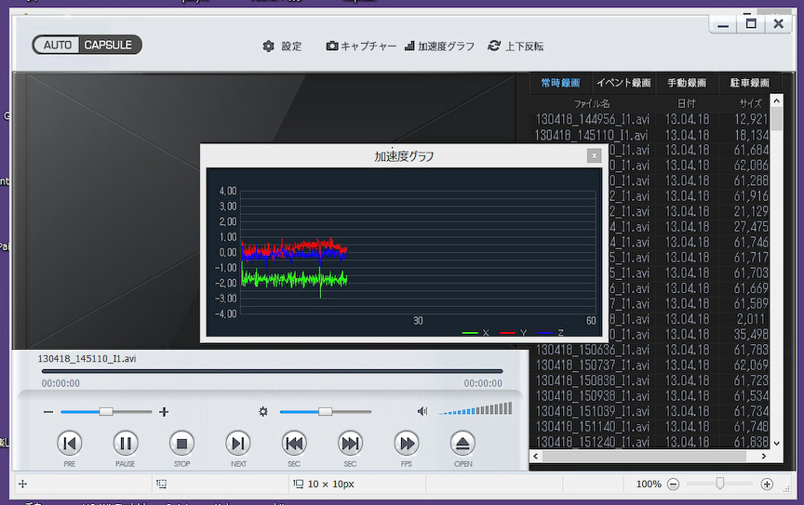The height and width of the screenshot is (505, 804).
Task: Adjust the volume level bars
Action: click(x=476, y=408)
